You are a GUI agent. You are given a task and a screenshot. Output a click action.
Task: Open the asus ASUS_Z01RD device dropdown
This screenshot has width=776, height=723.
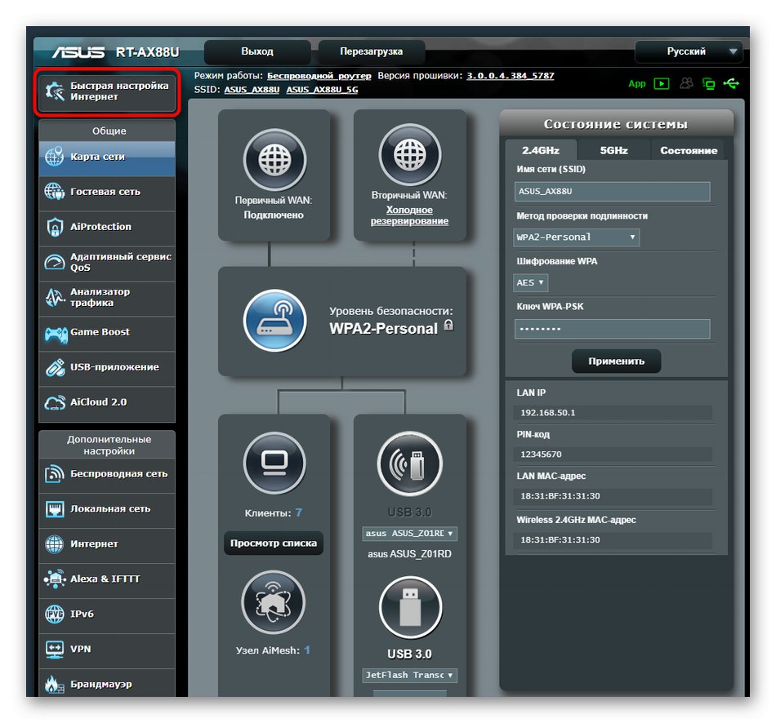pos(409,534)
